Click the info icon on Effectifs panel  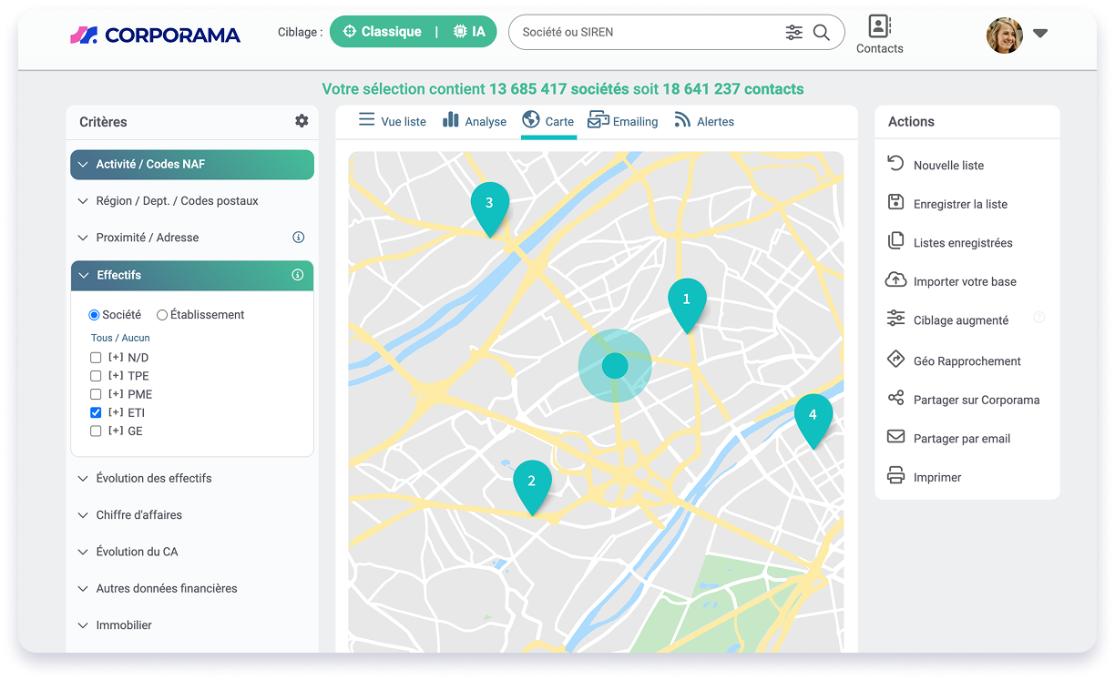point(298,275)
